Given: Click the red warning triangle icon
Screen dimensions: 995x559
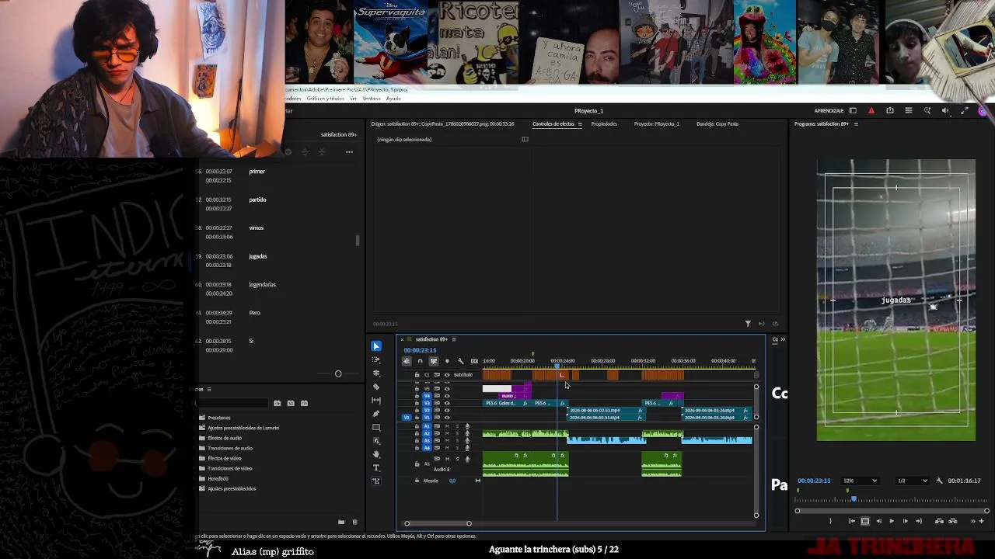Looking at the screenshot, I should (x=871, y=111).
